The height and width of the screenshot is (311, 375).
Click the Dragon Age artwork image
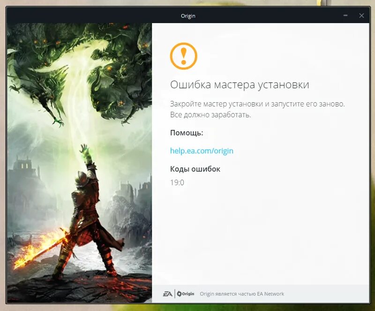coord(79,163)
